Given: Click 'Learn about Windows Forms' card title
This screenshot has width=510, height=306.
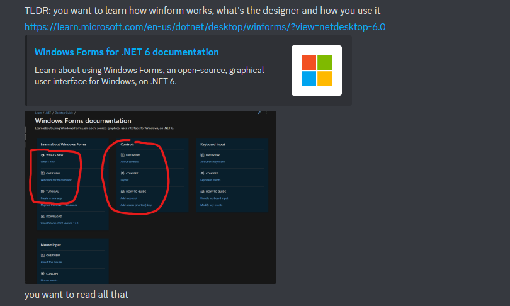Looking at the screenshot, I should [64, 144].
